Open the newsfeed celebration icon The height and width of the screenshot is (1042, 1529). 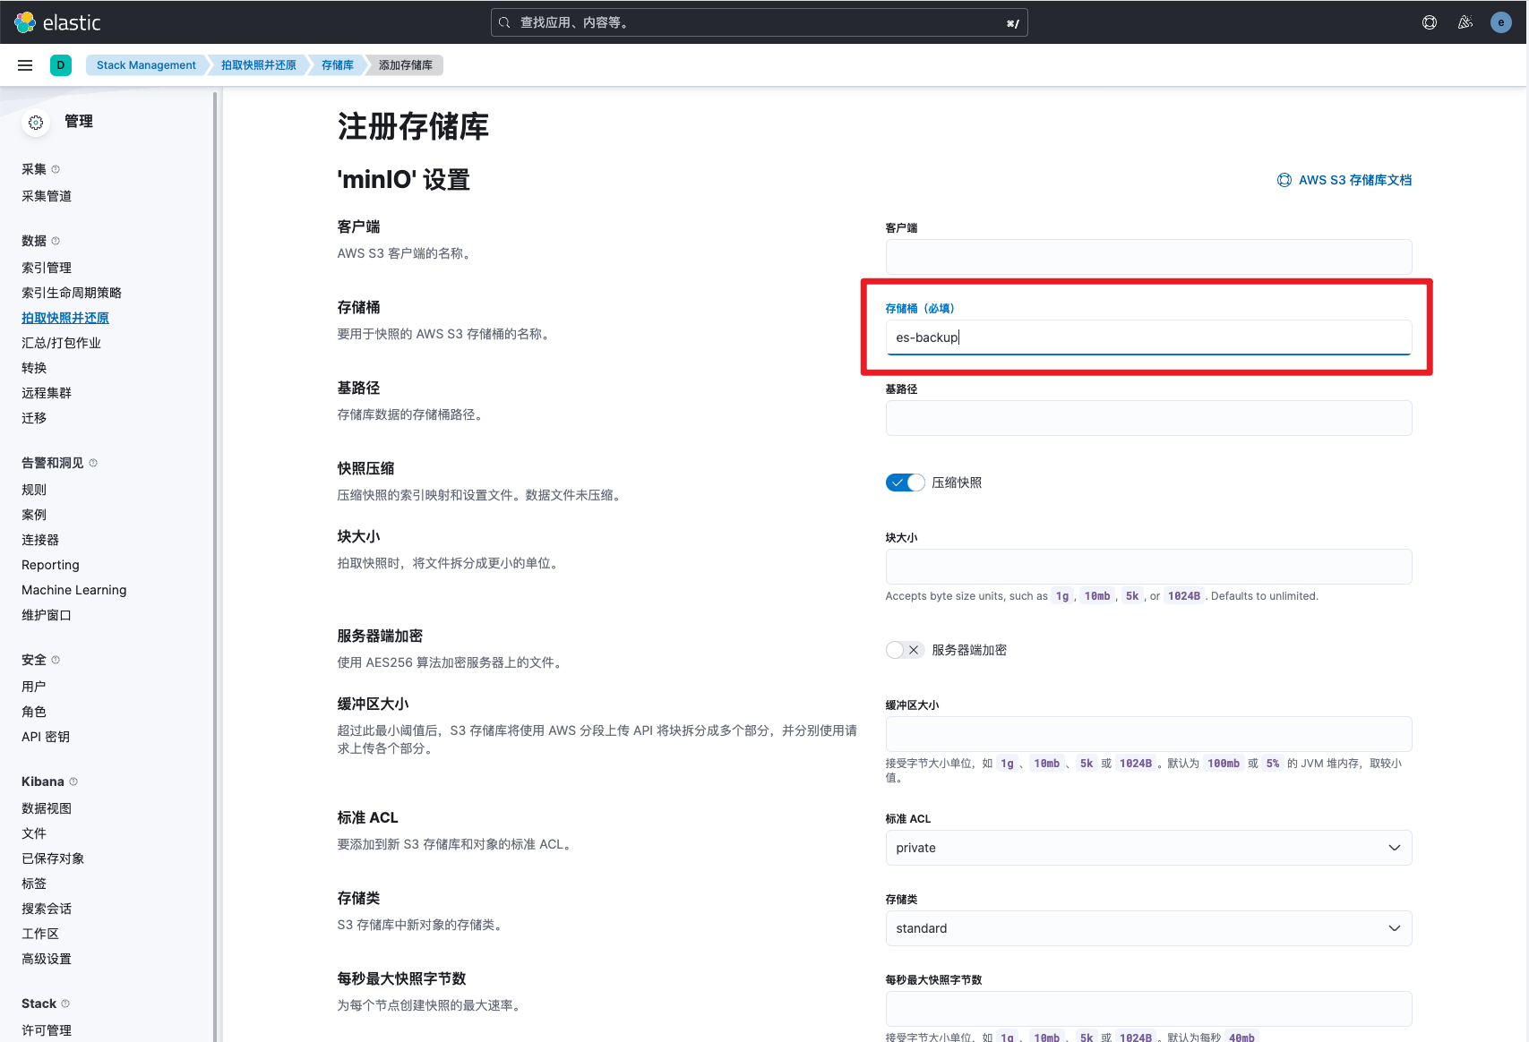coord(1465,22)
